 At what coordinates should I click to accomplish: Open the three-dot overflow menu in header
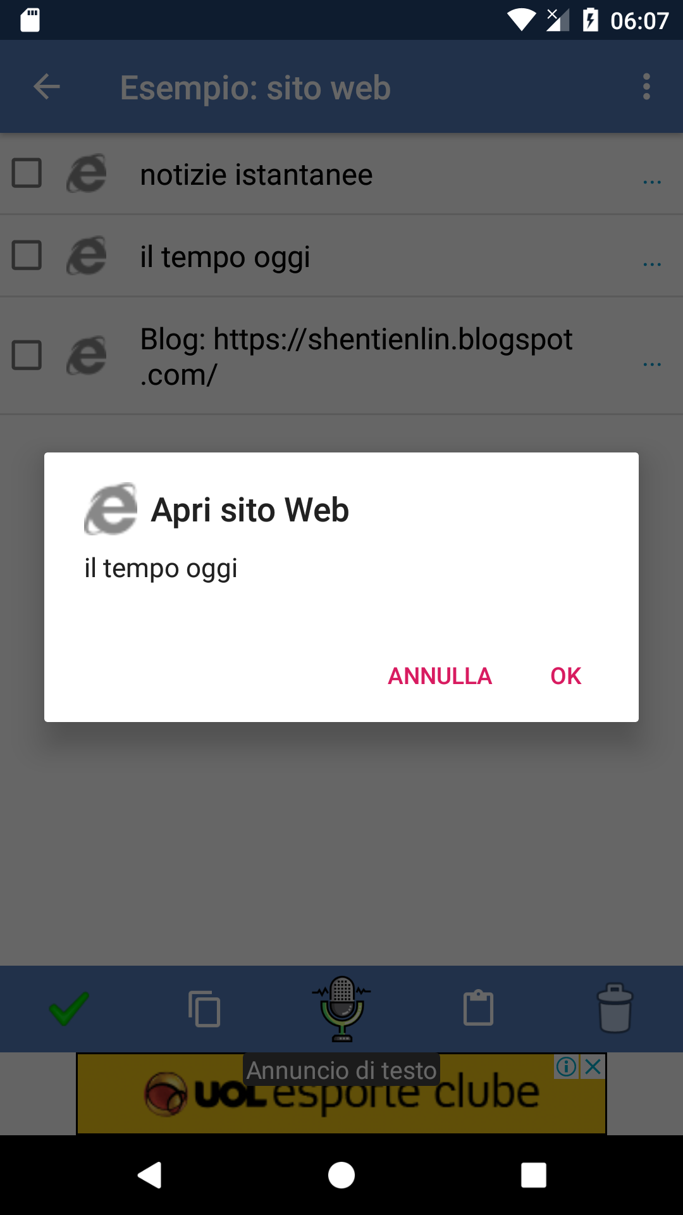pyautogui.click(x=646, y=87)
